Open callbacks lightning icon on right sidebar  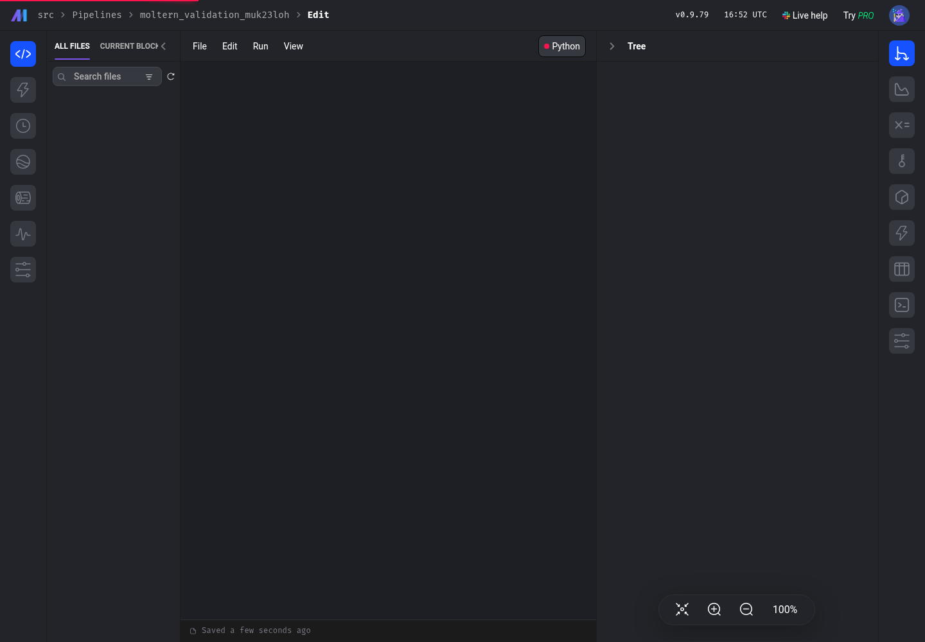[902, 233]
